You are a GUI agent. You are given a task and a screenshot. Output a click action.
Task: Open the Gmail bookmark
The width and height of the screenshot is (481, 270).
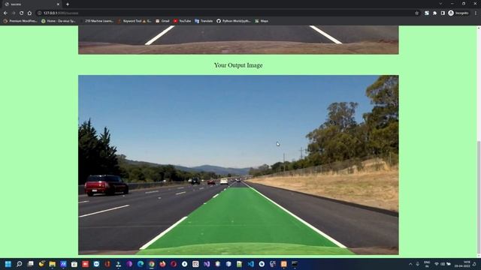tap(162, 21)
